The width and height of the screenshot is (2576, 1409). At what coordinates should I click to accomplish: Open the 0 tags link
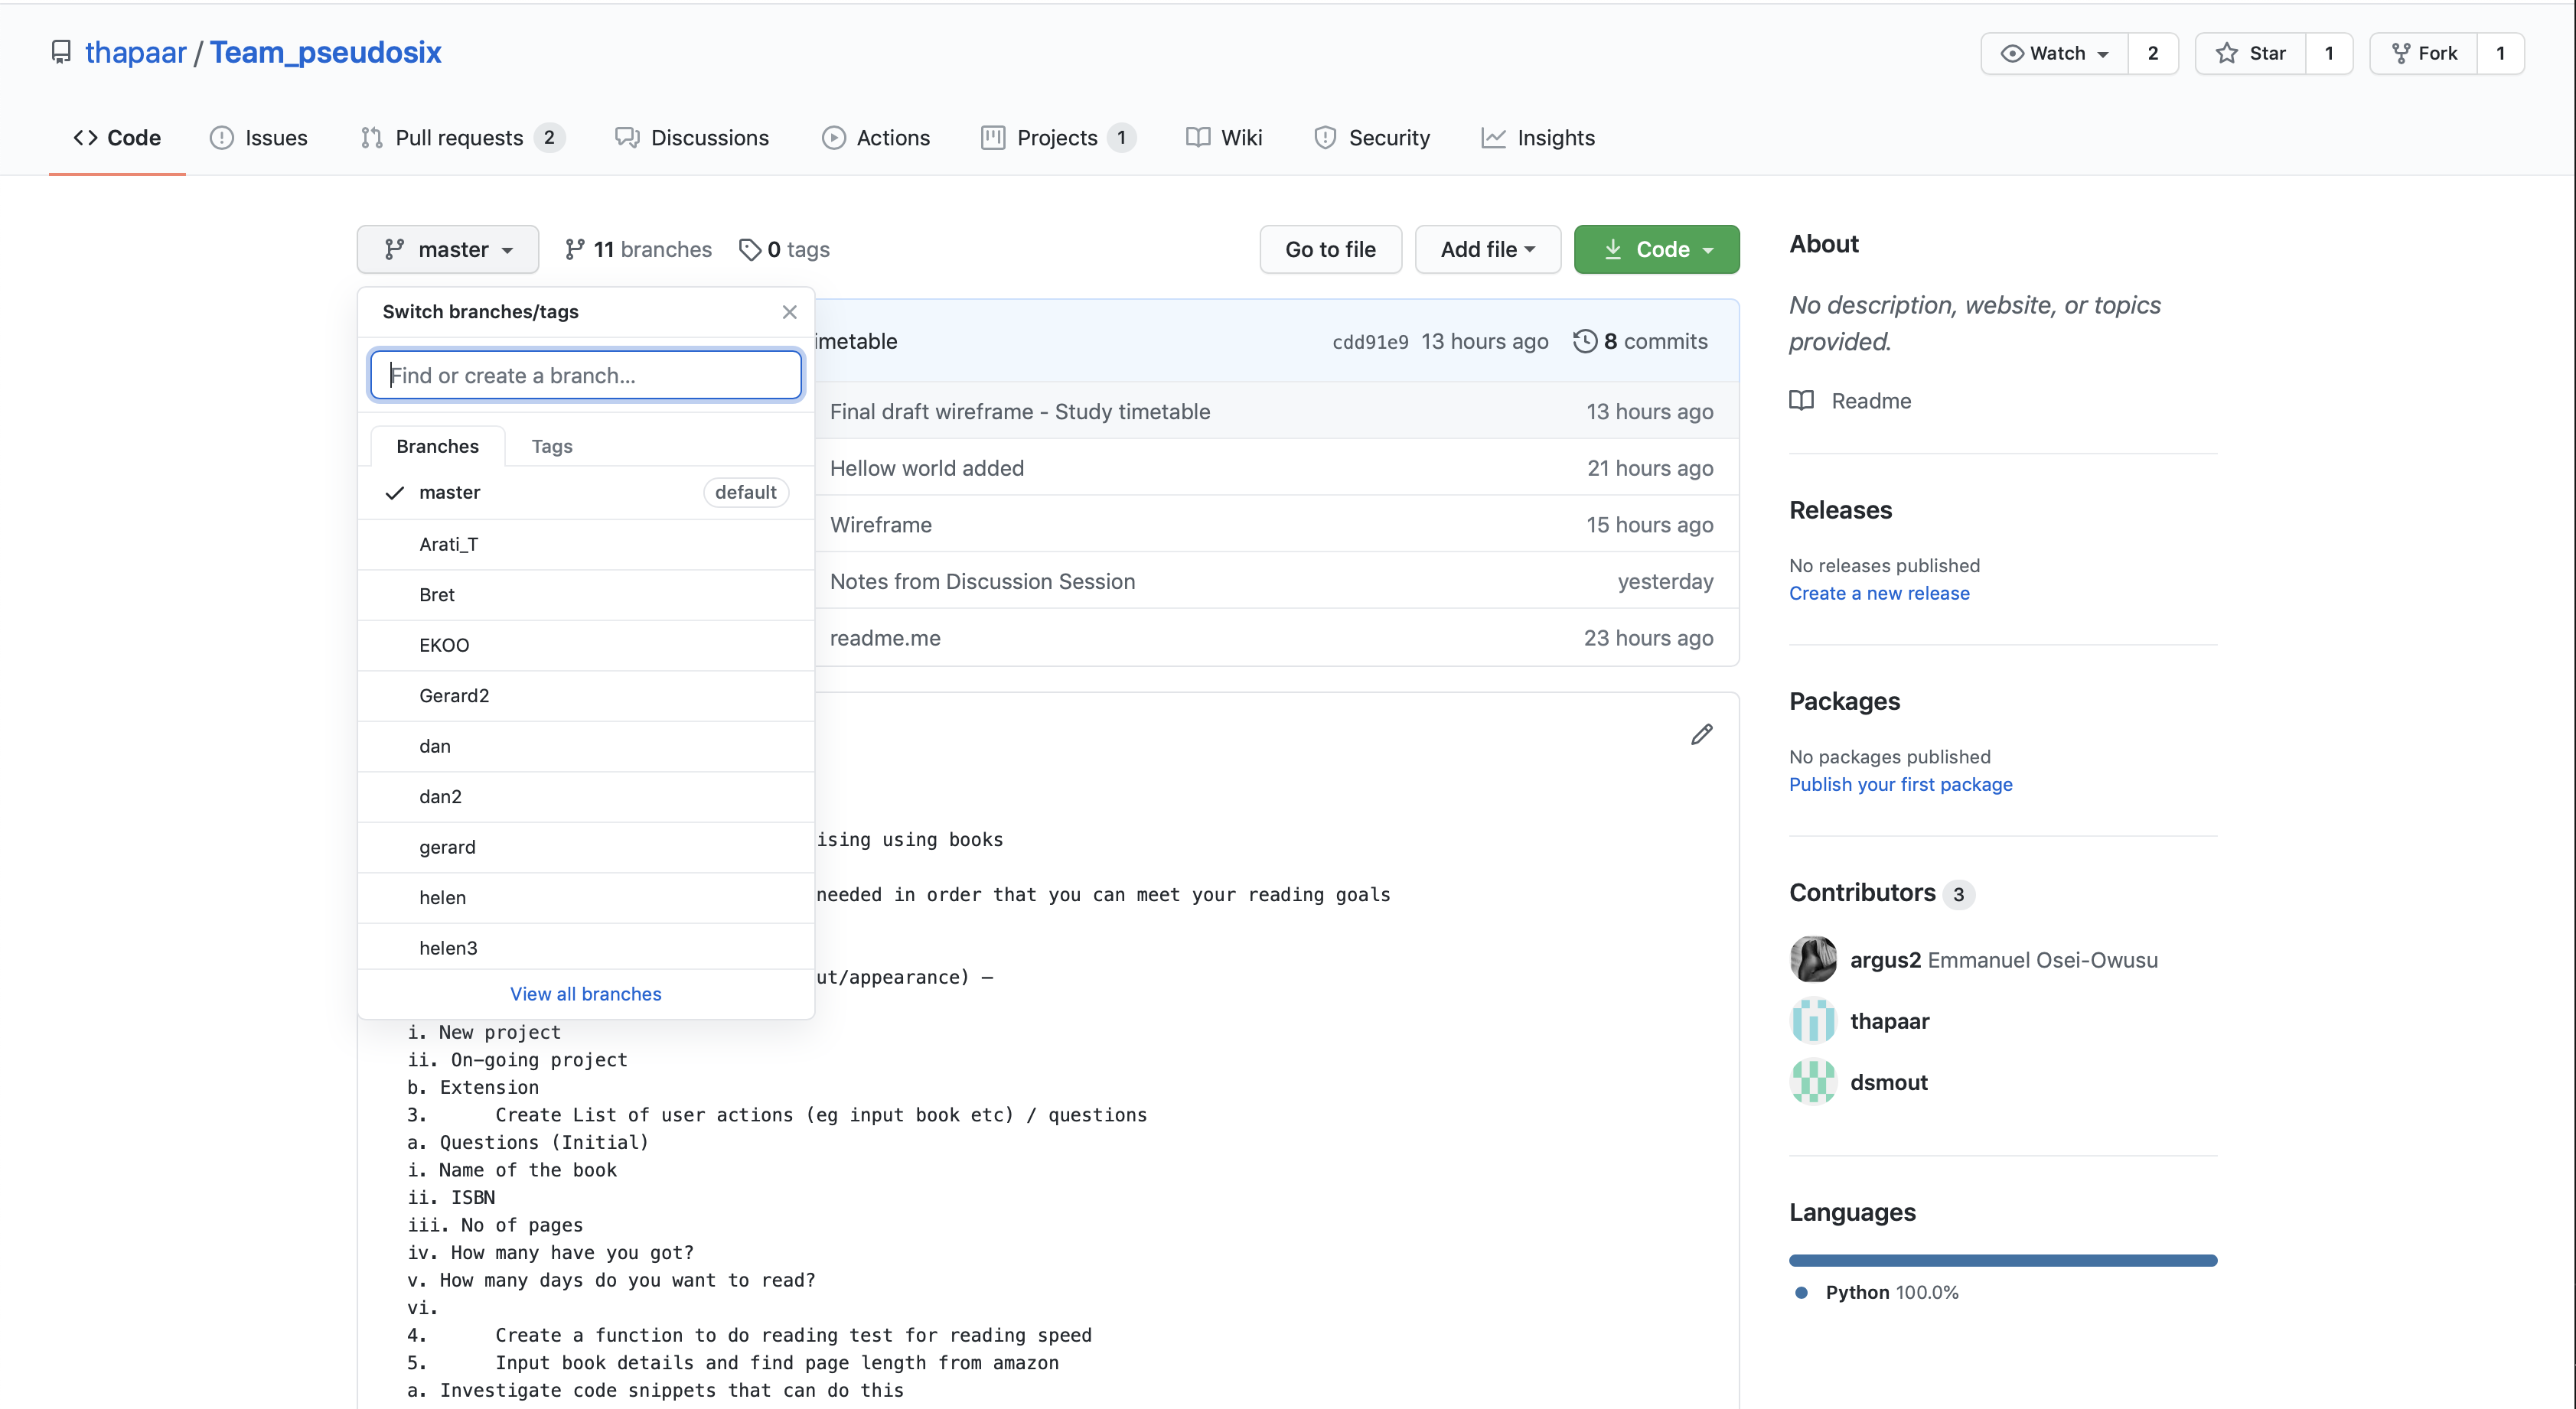coord(784,250)
